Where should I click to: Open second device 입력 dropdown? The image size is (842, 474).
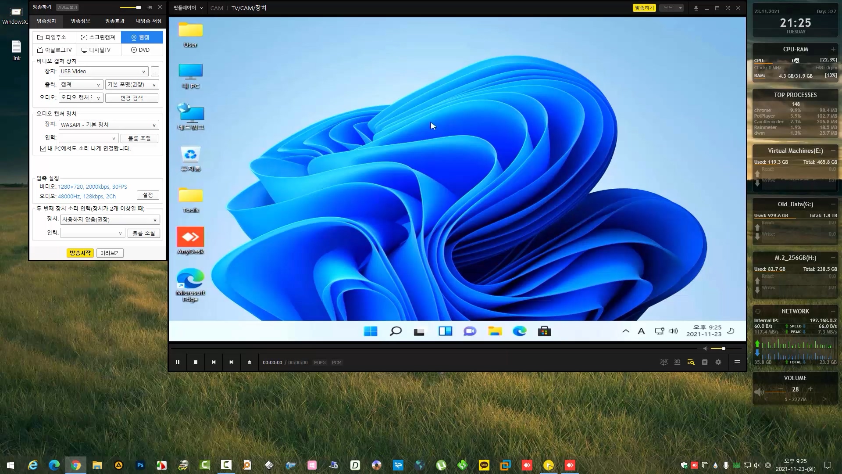pyautogui.click(x=93, y=233)
